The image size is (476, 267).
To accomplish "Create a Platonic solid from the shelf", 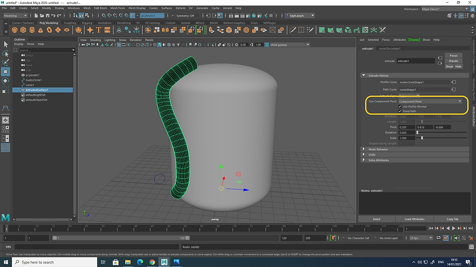I will tap(79, 30).
